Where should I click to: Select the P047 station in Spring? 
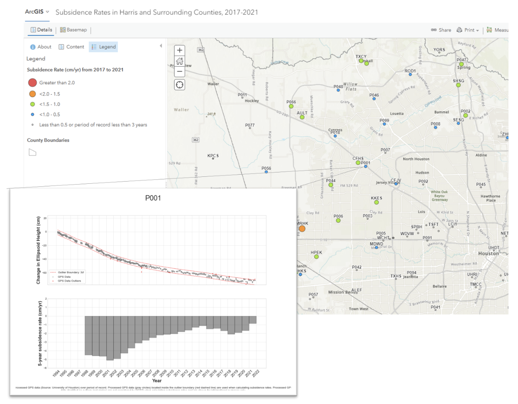(x=462, y=64)
